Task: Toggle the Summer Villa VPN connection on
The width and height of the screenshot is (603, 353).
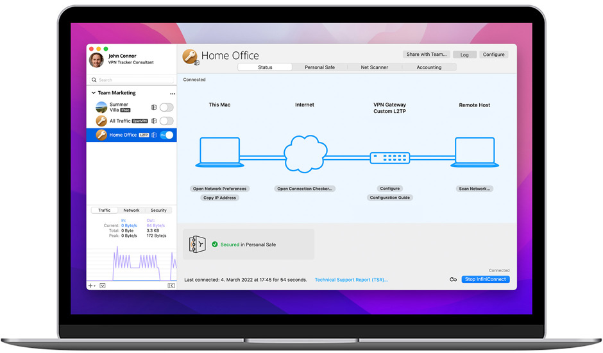Action: (166, 107)
